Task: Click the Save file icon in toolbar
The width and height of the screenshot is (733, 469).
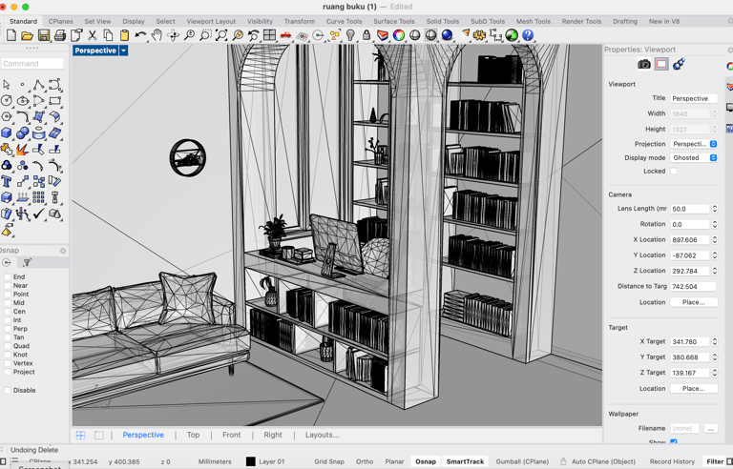Action: tap(44, 35)
